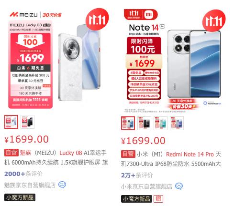Click the 11.11 badge on Meizu image
Viewport: 234px width, 206px height.
[x=97, y=19]
